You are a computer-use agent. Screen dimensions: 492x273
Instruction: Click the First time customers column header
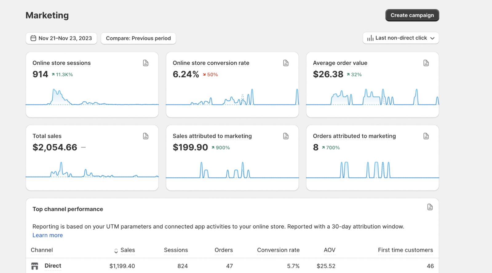pyautogui.click(x=405, y=250)
